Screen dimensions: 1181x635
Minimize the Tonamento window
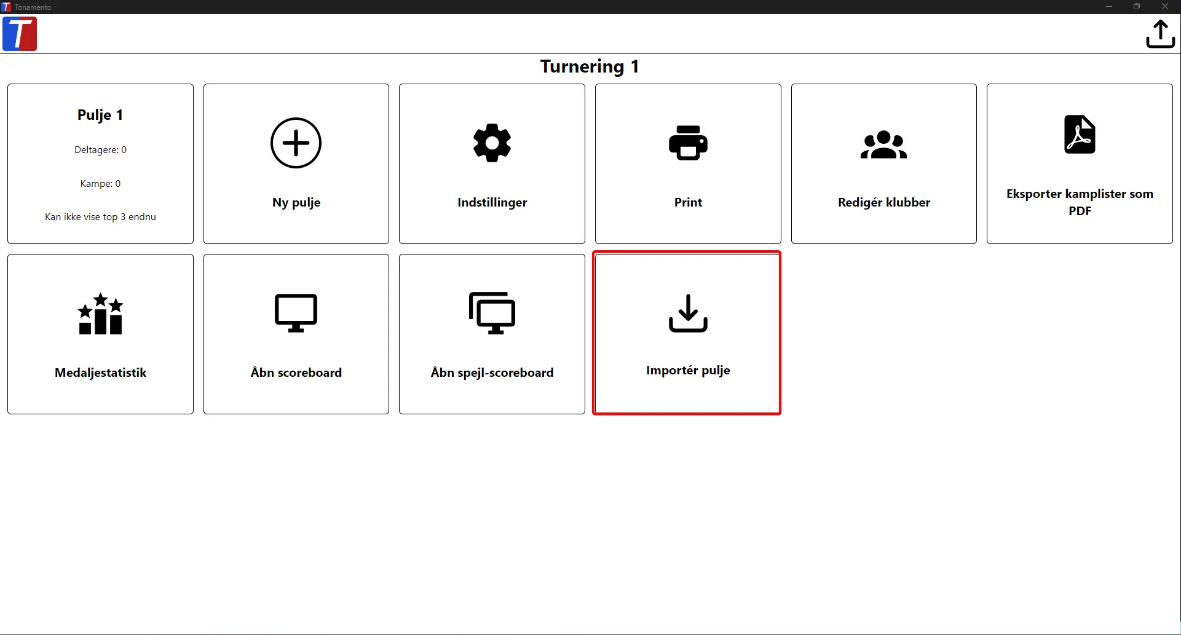[1109, 7]
